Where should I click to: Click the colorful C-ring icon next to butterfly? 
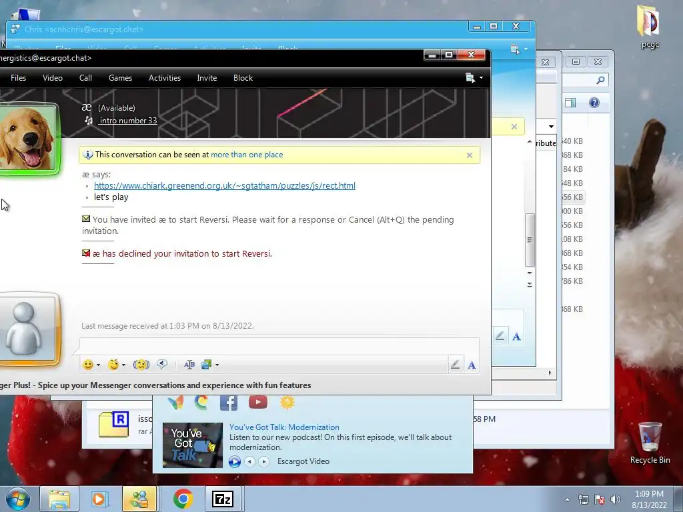(x=201, y=402)
